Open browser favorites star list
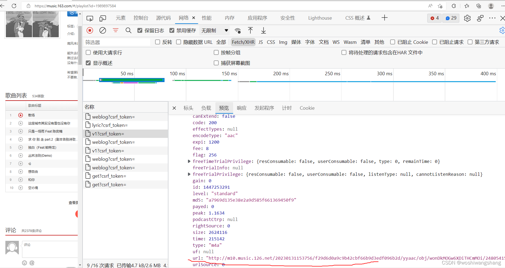 pos(467,6)
